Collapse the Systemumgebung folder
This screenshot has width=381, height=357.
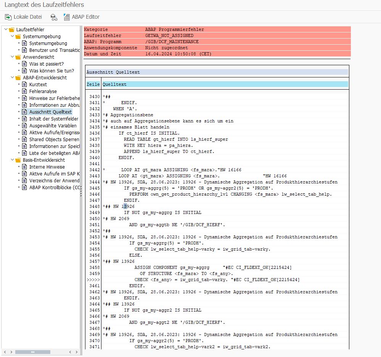click(x=12, y=36)
